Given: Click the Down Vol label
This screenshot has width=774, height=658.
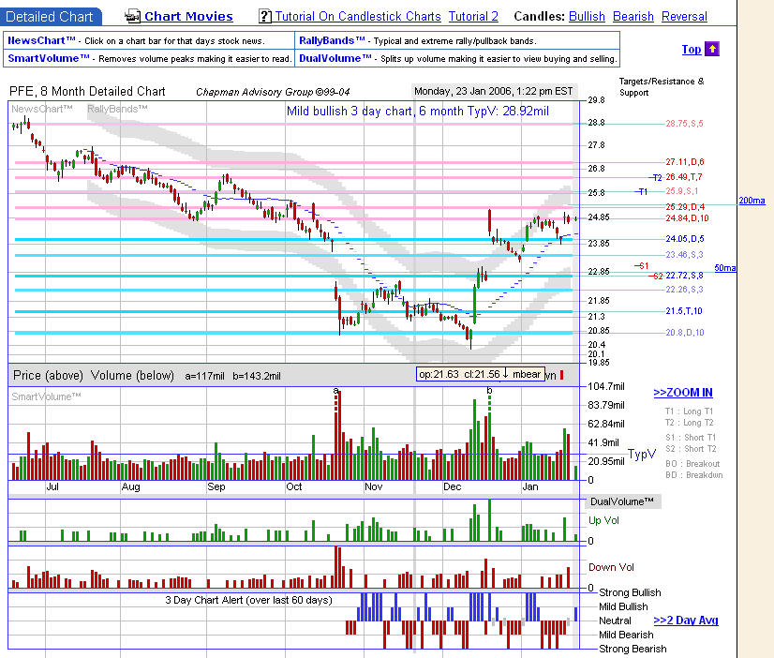Looking at the screenshot, I should click(611, 567).
